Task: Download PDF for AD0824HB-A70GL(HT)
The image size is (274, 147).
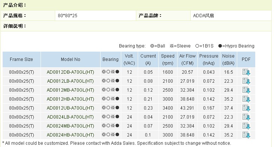Action: point(246,135)
